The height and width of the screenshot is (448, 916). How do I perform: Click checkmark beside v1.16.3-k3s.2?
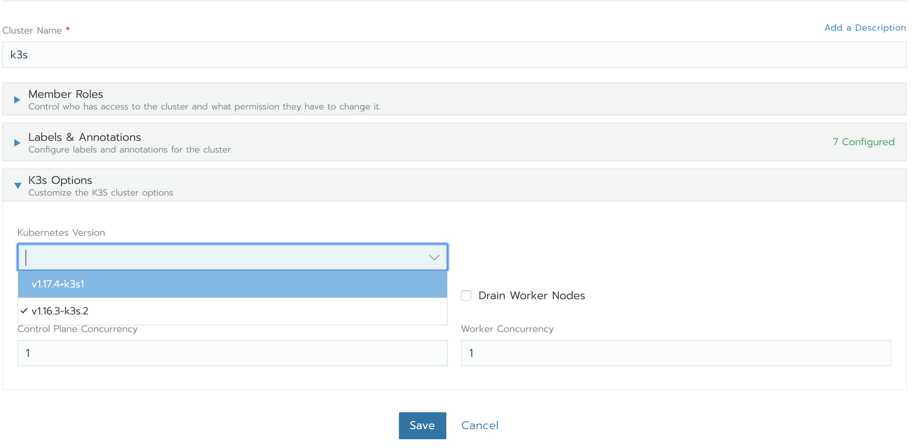[24, 311]
